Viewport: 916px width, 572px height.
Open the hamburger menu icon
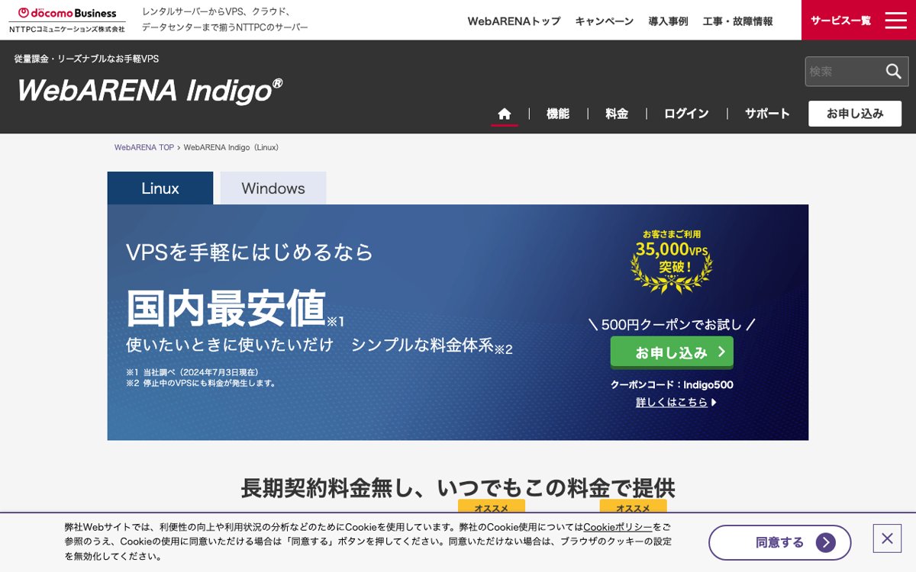tap(895, 21)
